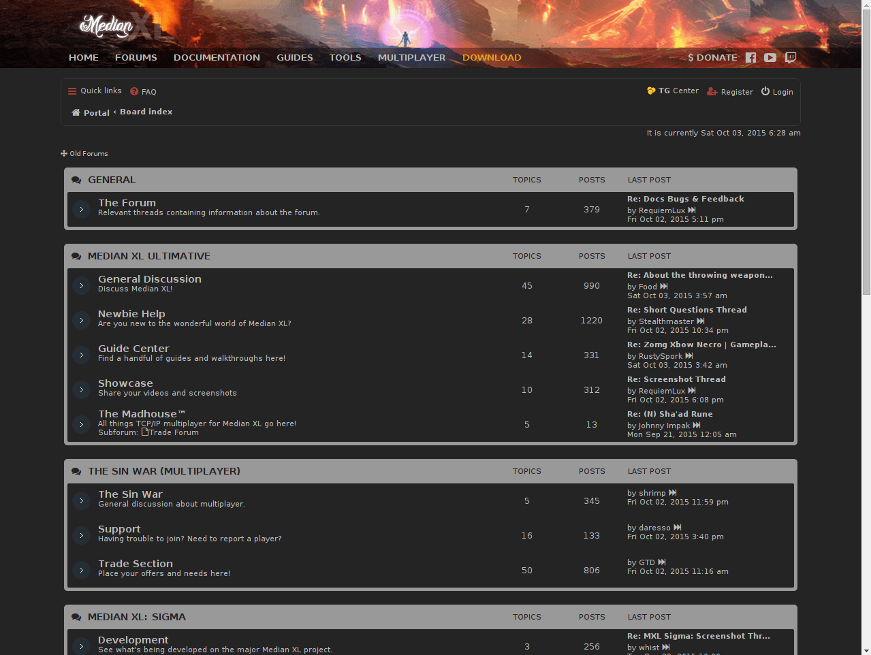View latest post icon next to Johnny Impak
The image size is (871, 655).
(697, 426)
